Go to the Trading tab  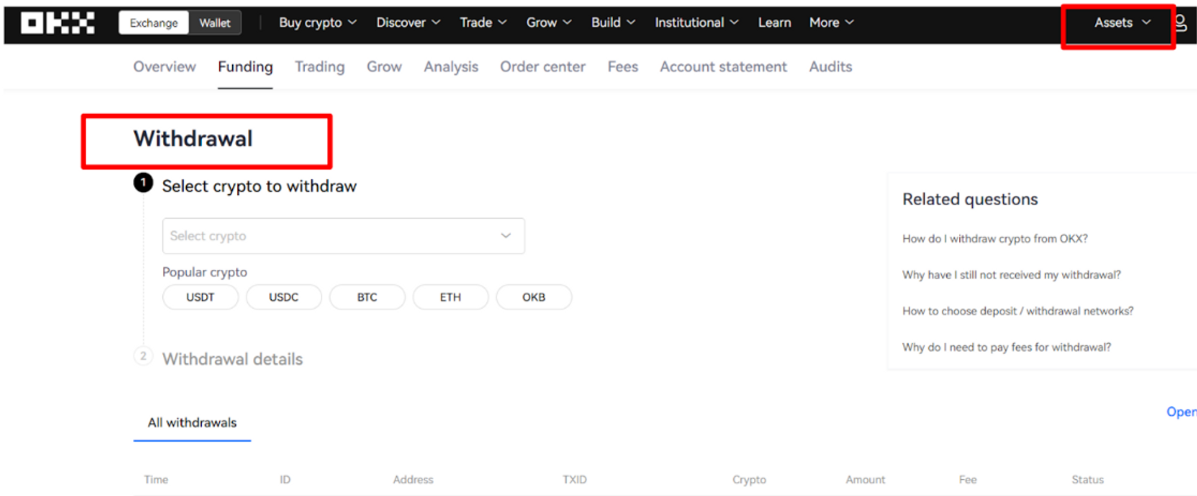tap(320, 67)
